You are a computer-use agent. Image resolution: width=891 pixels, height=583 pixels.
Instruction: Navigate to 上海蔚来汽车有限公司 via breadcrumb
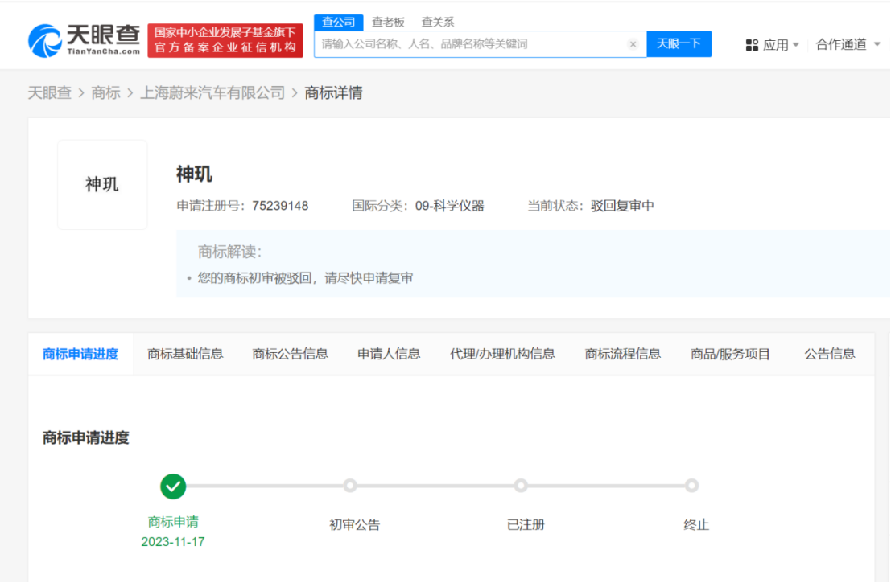pyautogui.click(x=212, y=92)
